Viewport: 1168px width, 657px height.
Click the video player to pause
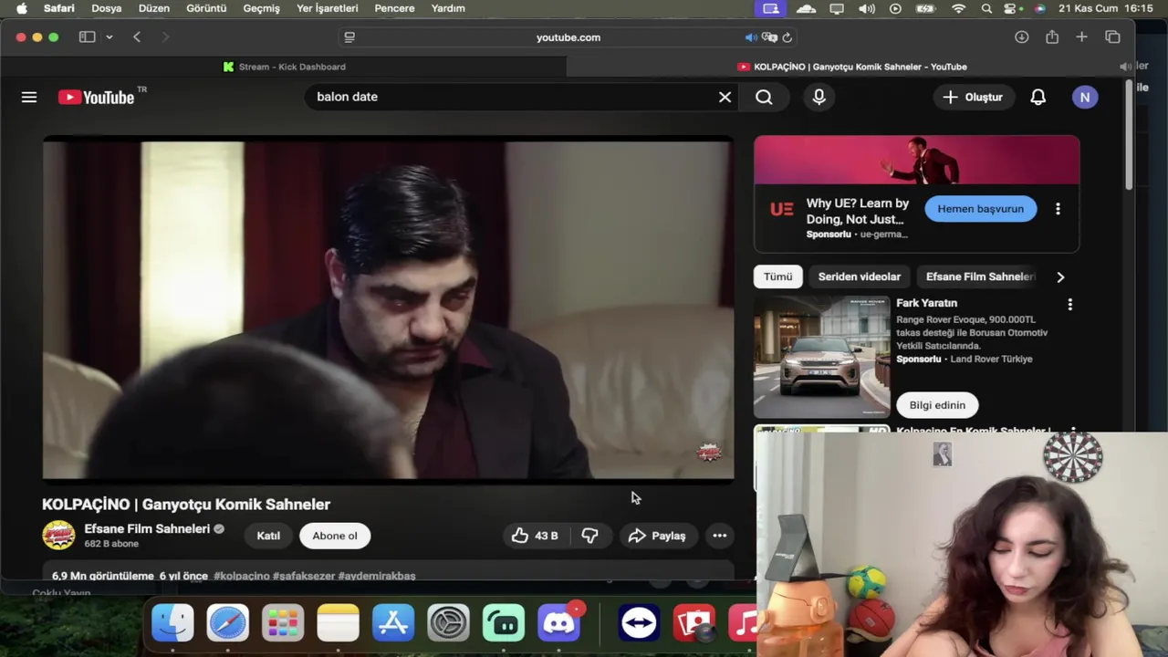(388, 308)
